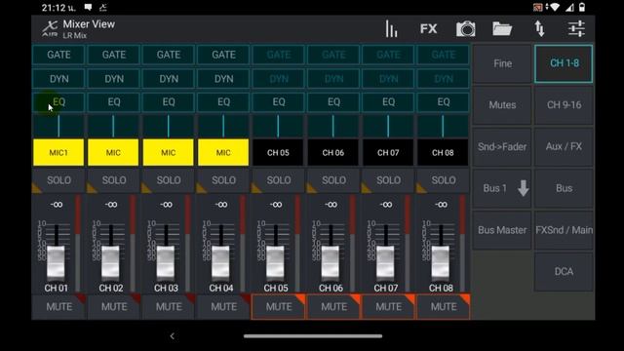Click the pan control above CH 05
Screen dimensions: 624x351
(278, 126)
